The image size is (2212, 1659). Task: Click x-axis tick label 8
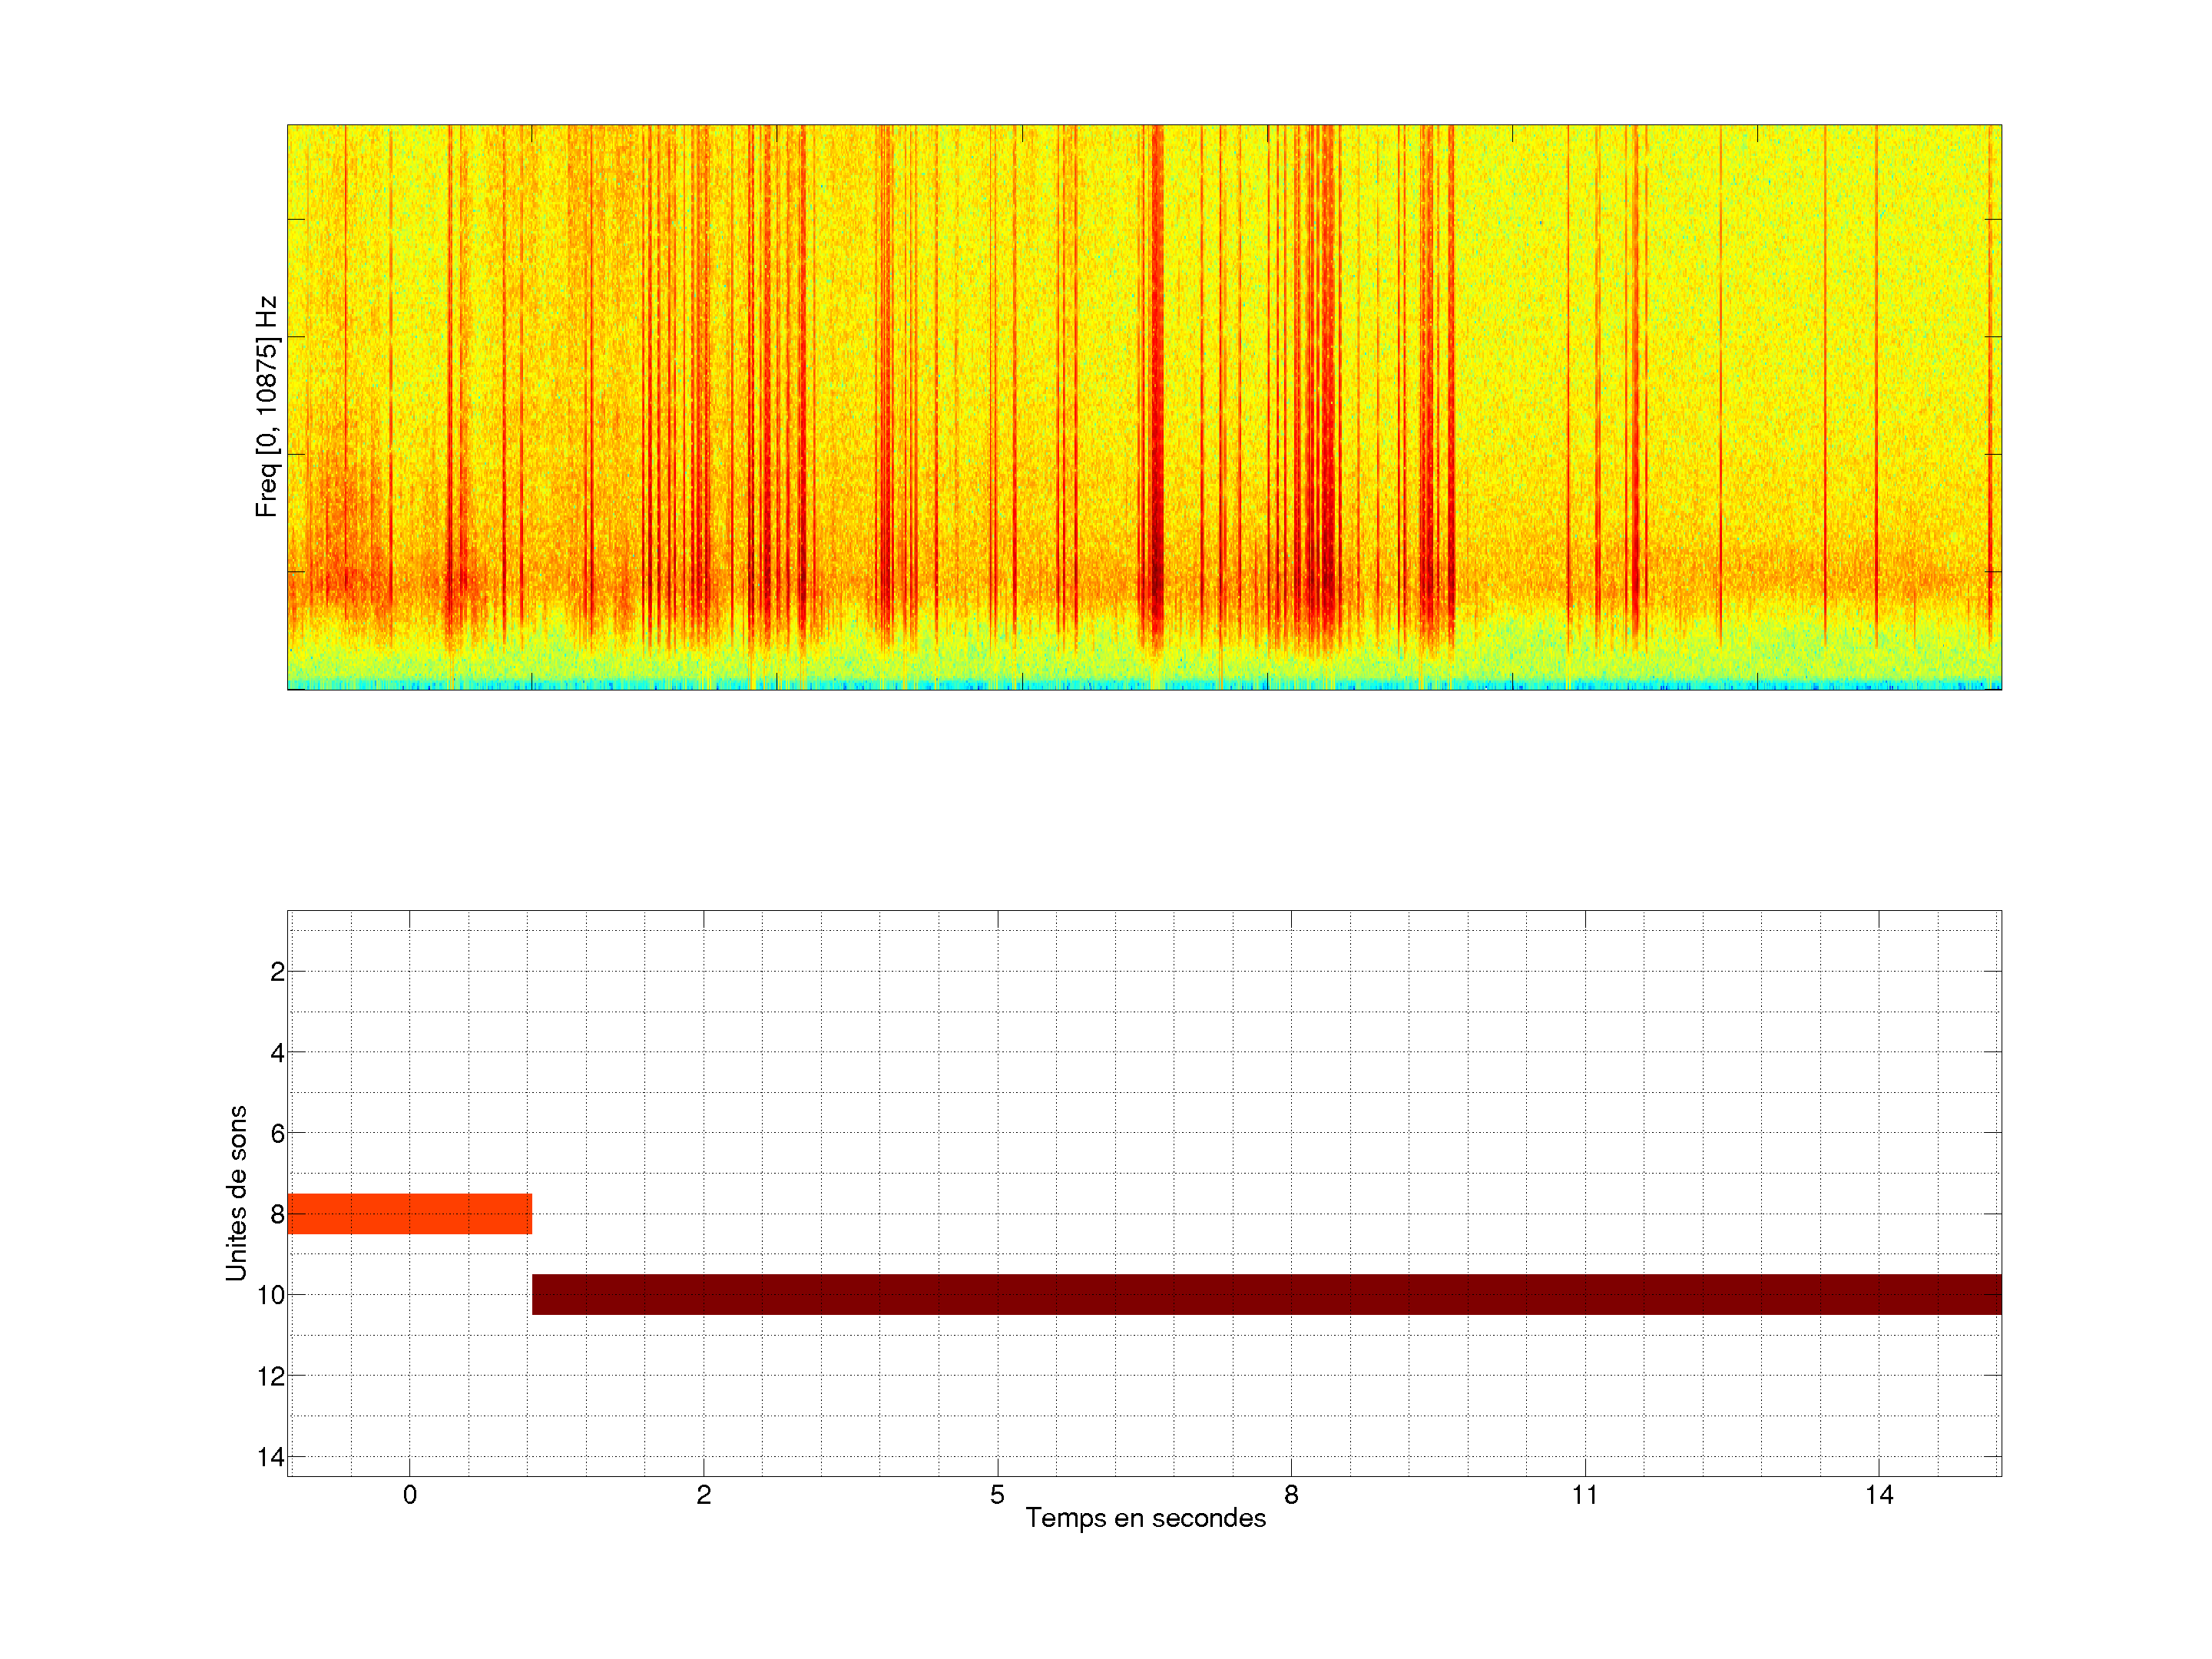1291,1495
